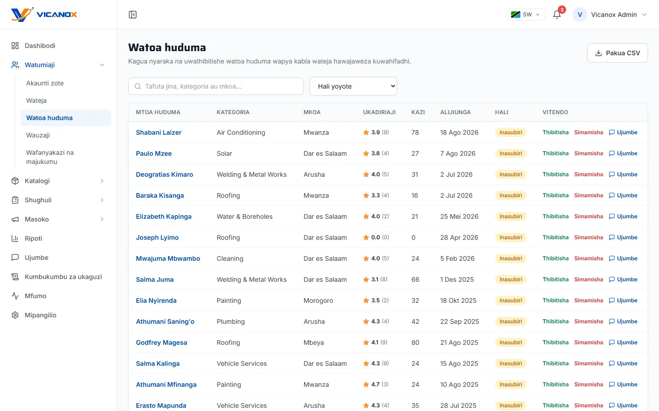Viewport: 659px width, 411px height.
Task: Click the Mfumo activity pulse icon
Action: click(x=15, y=296)
